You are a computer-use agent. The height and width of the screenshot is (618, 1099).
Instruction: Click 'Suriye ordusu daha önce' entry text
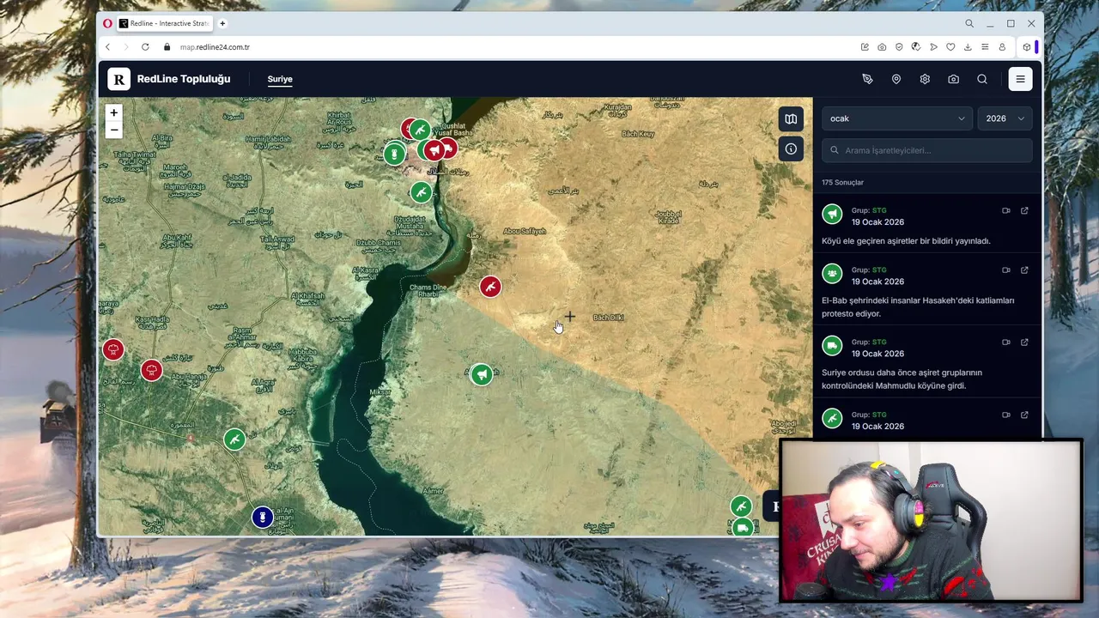click(902, 379)
